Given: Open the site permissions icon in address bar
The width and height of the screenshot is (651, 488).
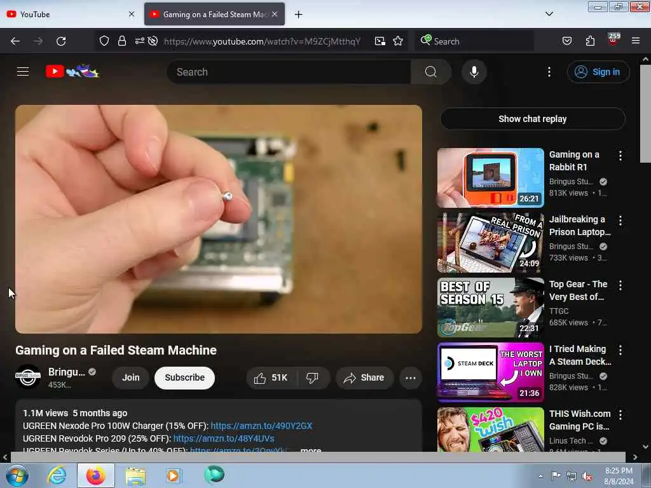Looking at the screenshot, I should (139, 41).
